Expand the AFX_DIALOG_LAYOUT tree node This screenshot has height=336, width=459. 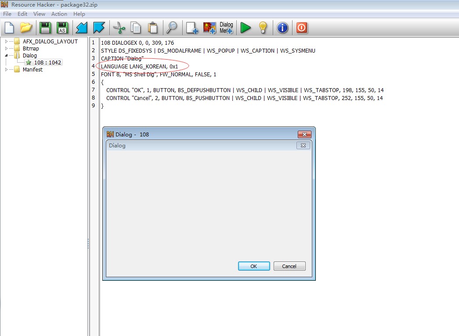coord(6,42)
